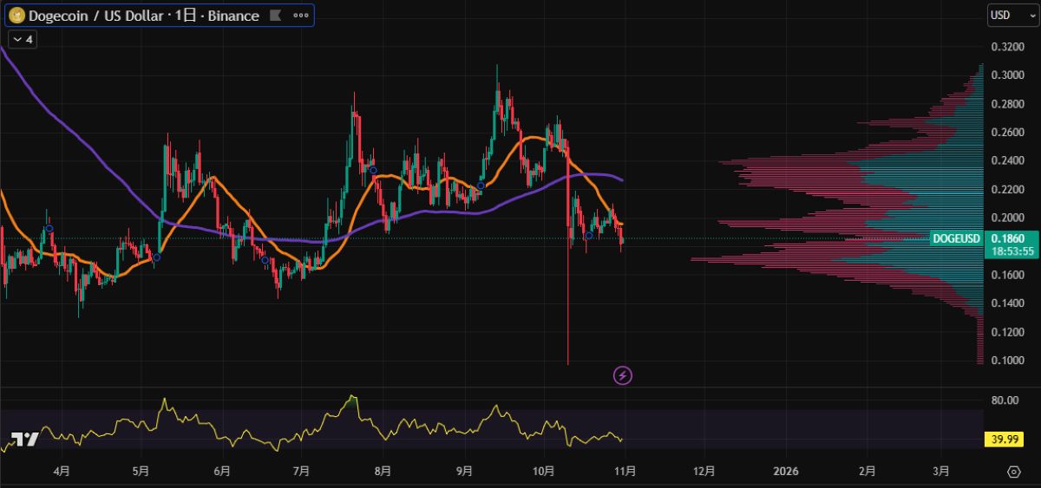The image size is (1041, 488).
Task: Click the purple lightning bolt event icon
Action: (623, 375)
